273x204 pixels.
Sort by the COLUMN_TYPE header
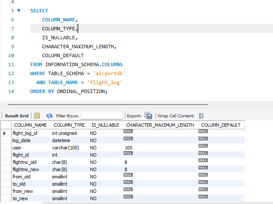[x=68, y=125]
